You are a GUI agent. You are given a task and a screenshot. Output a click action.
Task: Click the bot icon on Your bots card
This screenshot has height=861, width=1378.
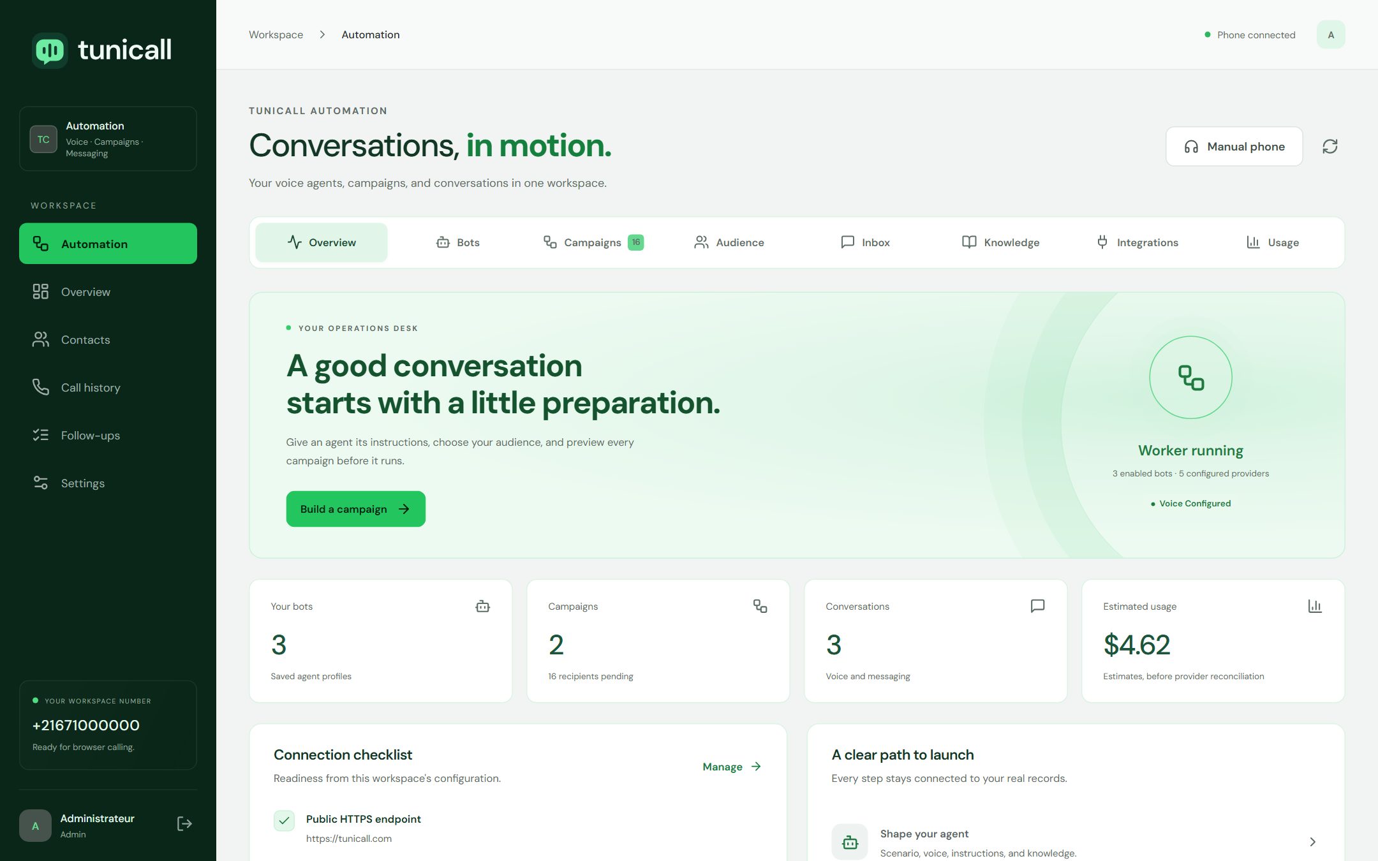483,606
